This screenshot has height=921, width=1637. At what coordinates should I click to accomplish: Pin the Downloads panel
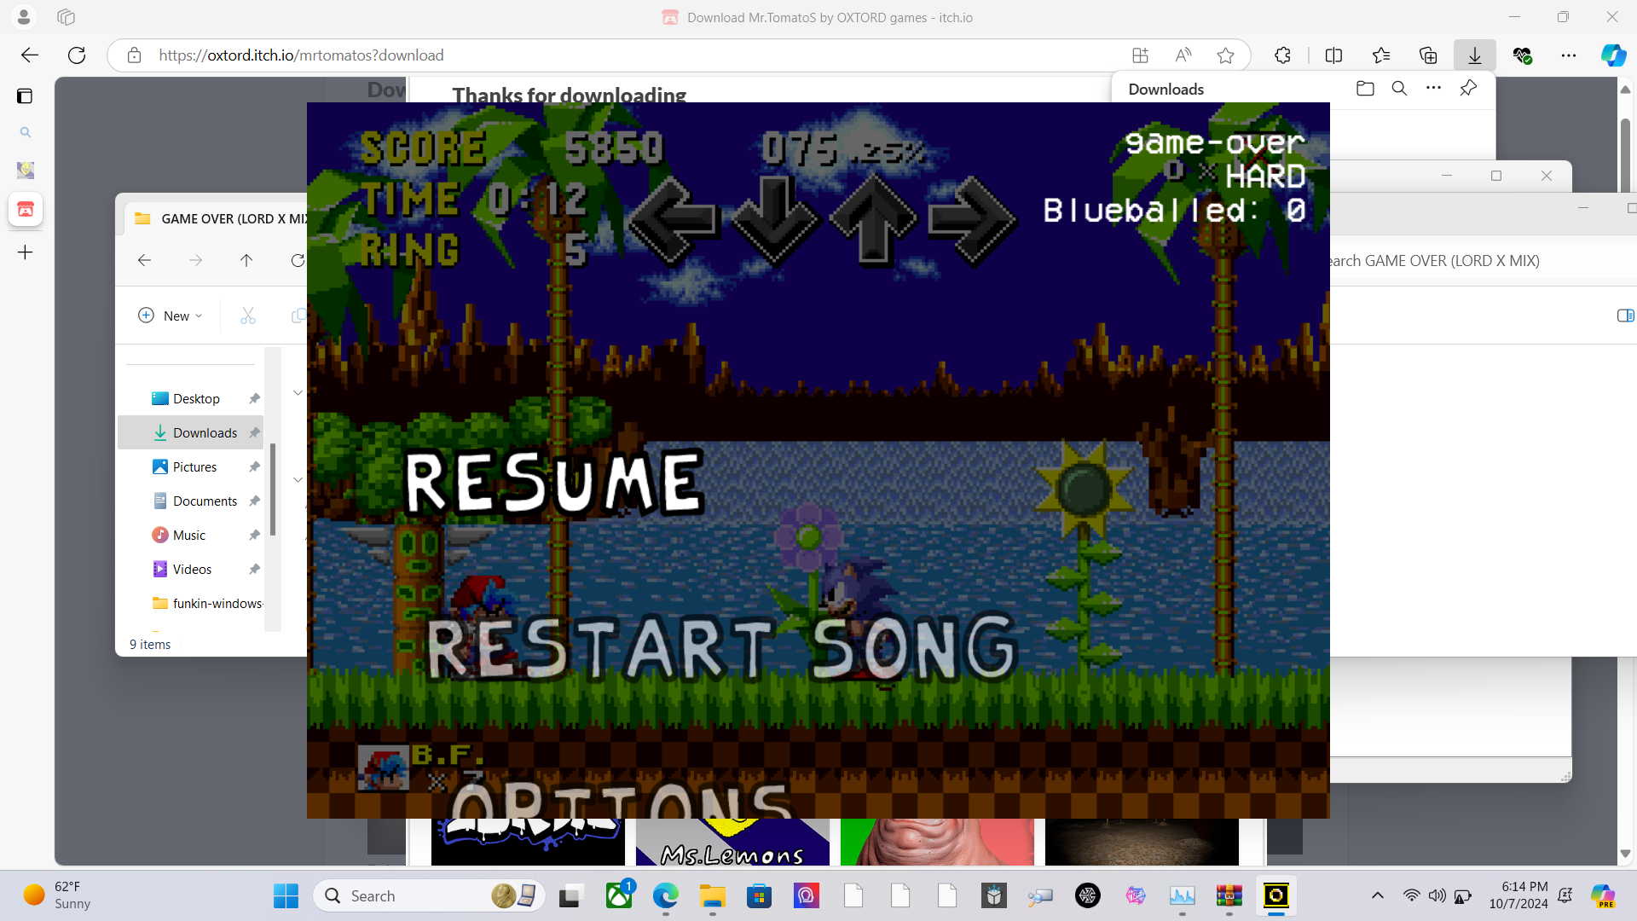1468,89
